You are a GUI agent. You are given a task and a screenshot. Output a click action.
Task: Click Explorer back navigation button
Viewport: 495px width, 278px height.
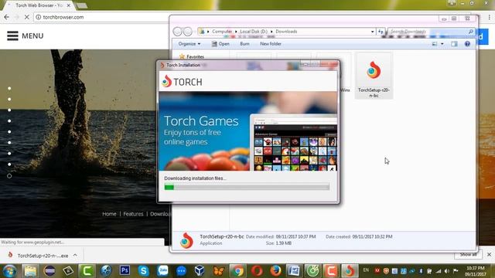click(x=177, y=32)
